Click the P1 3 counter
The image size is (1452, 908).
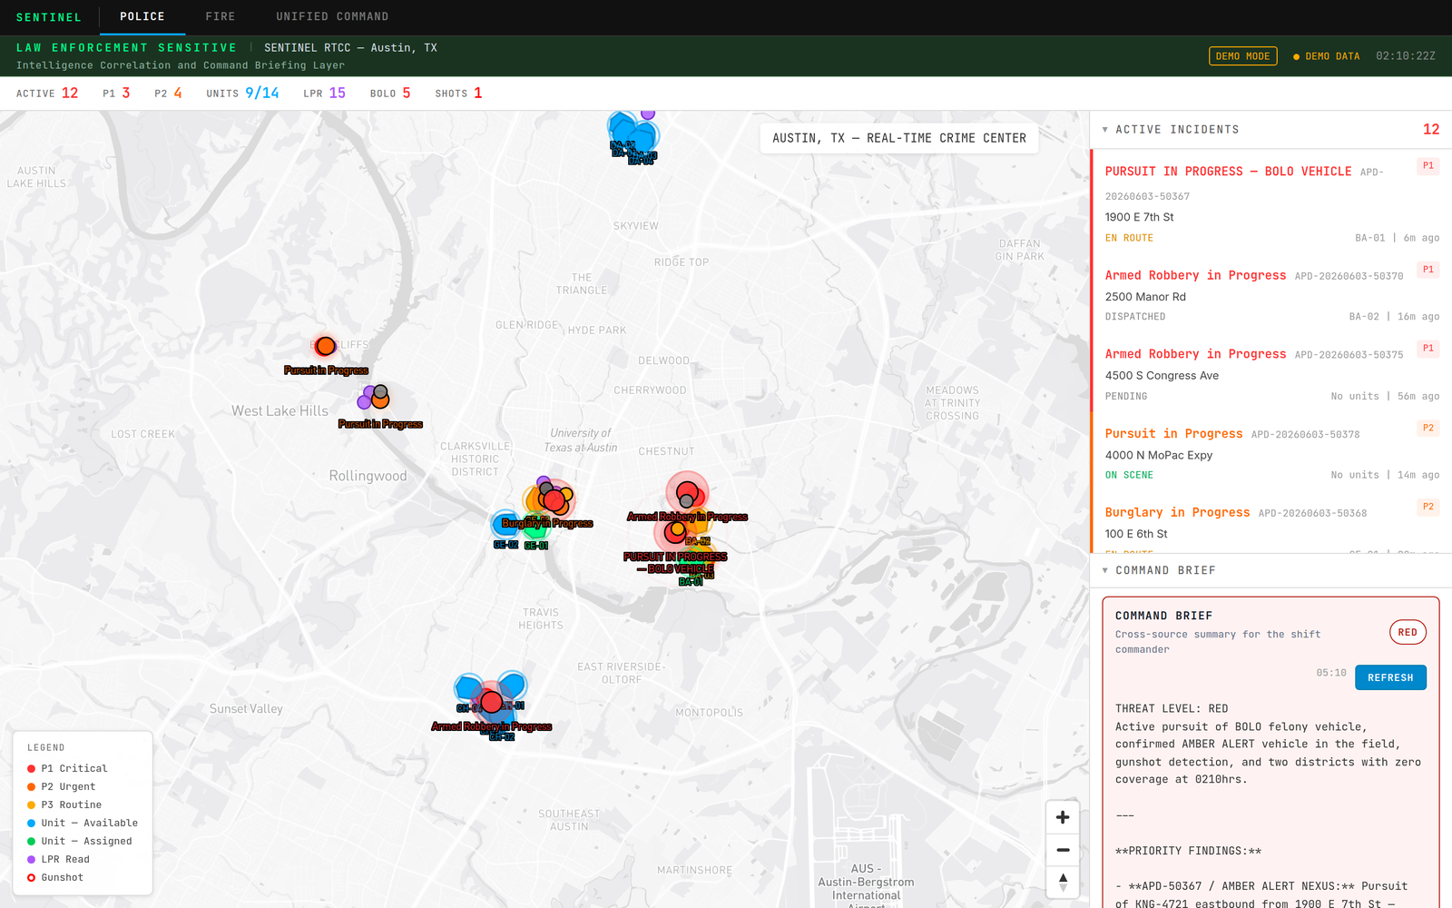116,93
